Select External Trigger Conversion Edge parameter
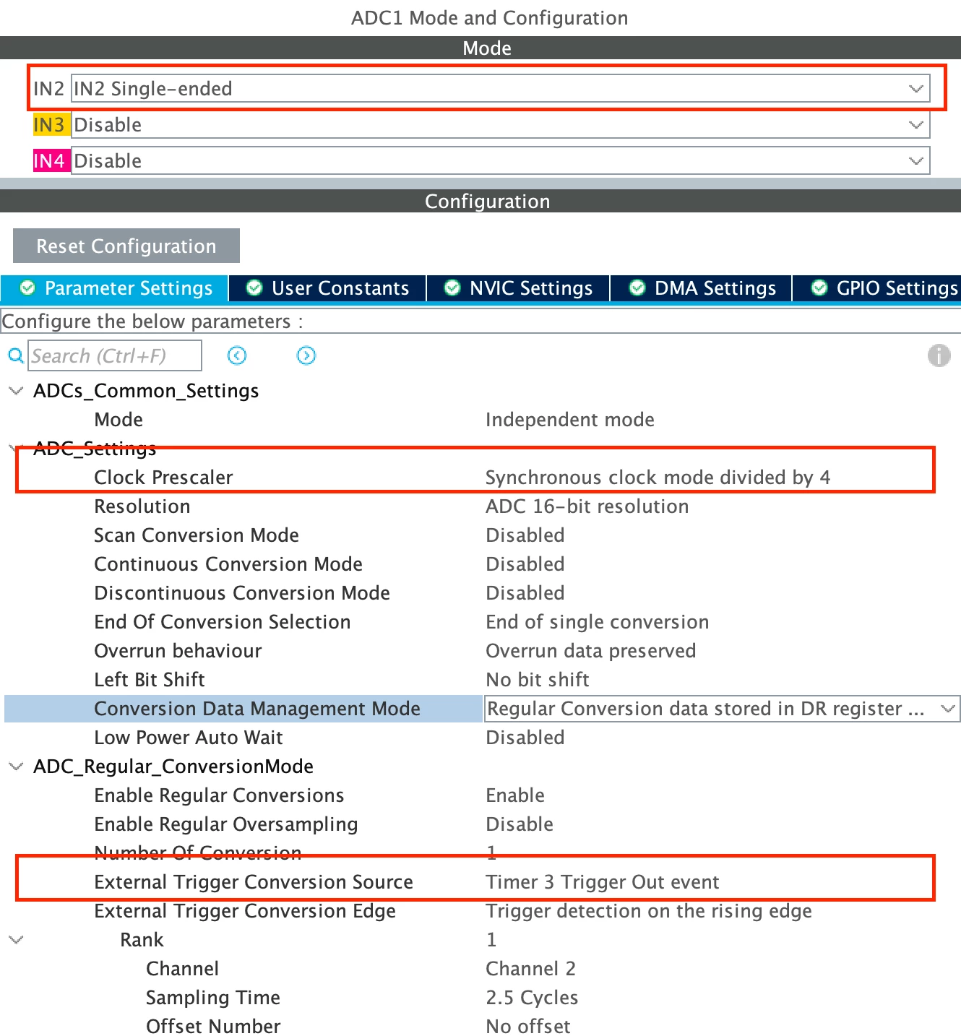The height and width of the screenshot is (1036, 961). point(245,911)
